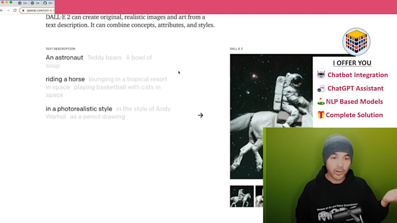The width and height of the screenshot is (397, 223).
Task: Choose the 'as a pencil drawing' style
Action: [97, 116]
